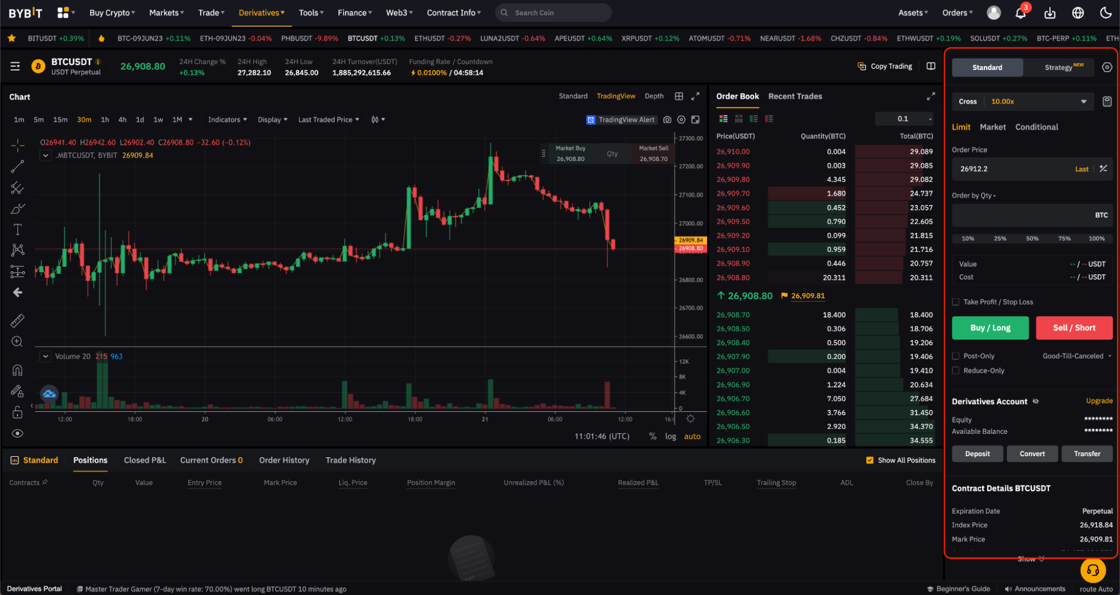Open the Copy Trading link

point(885,66)
